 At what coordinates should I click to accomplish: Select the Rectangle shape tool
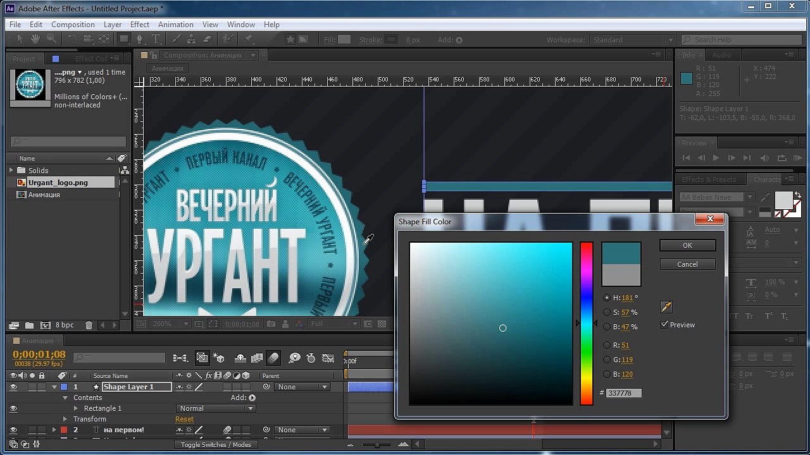(x=124, y=39)
